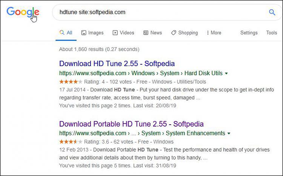
Task: Open the Shopping tab
Action: coord(184,33)
